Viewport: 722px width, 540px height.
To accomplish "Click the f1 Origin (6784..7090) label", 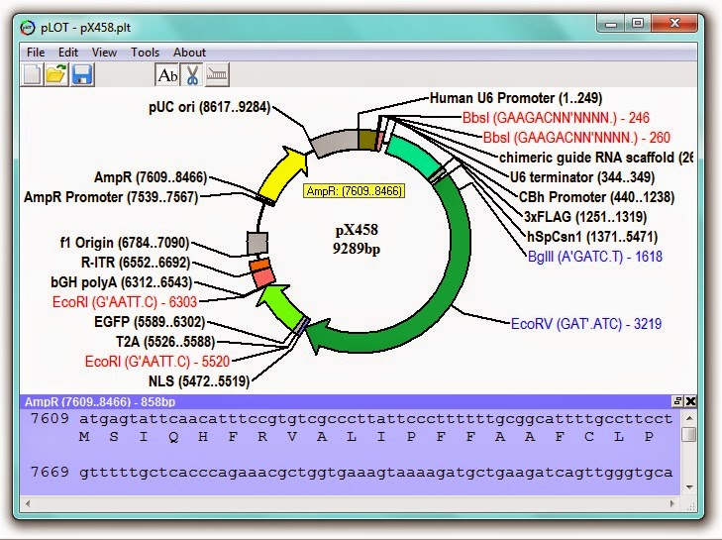I will coord(125,243).
